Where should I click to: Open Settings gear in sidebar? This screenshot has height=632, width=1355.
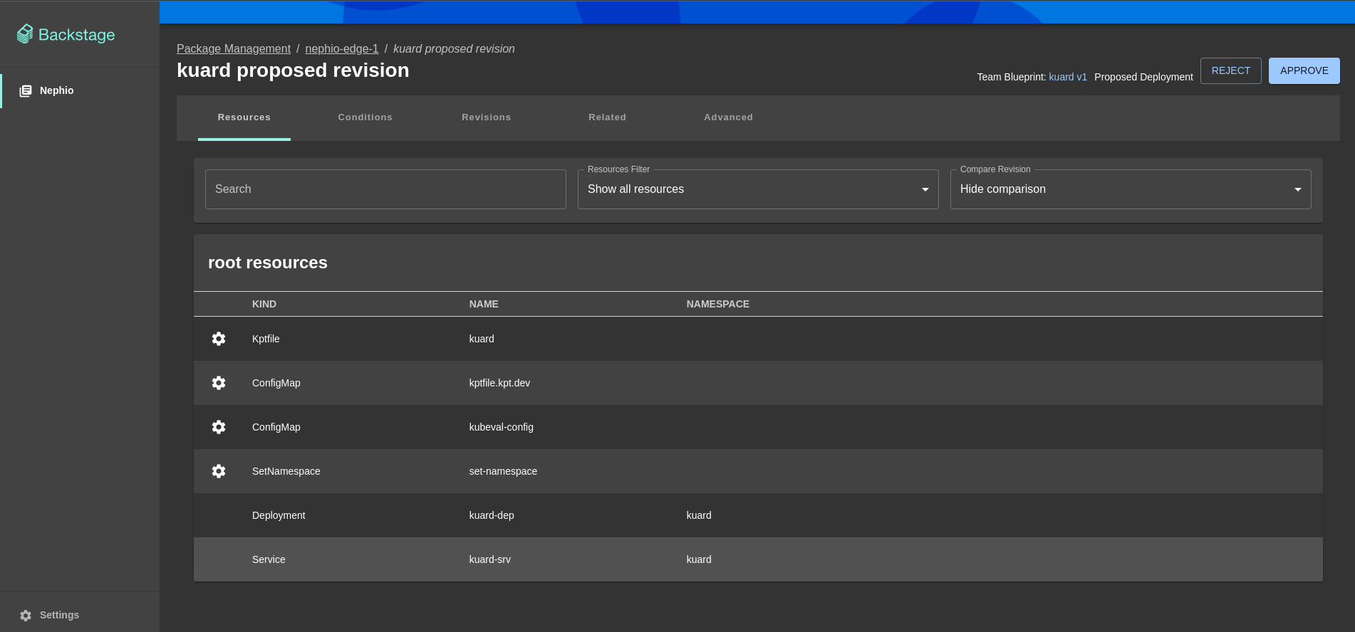(x=26, y=616)
